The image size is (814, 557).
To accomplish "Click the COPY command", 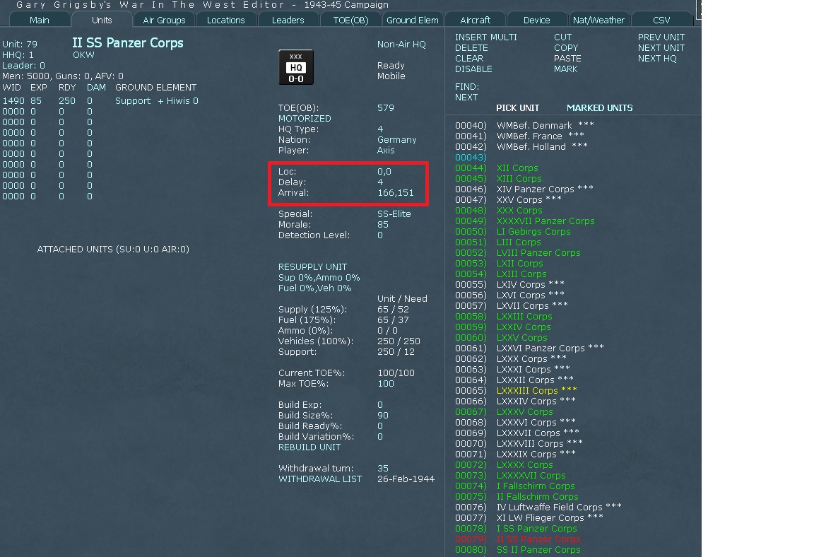I will pyautogui.click(x=566, y=48).
